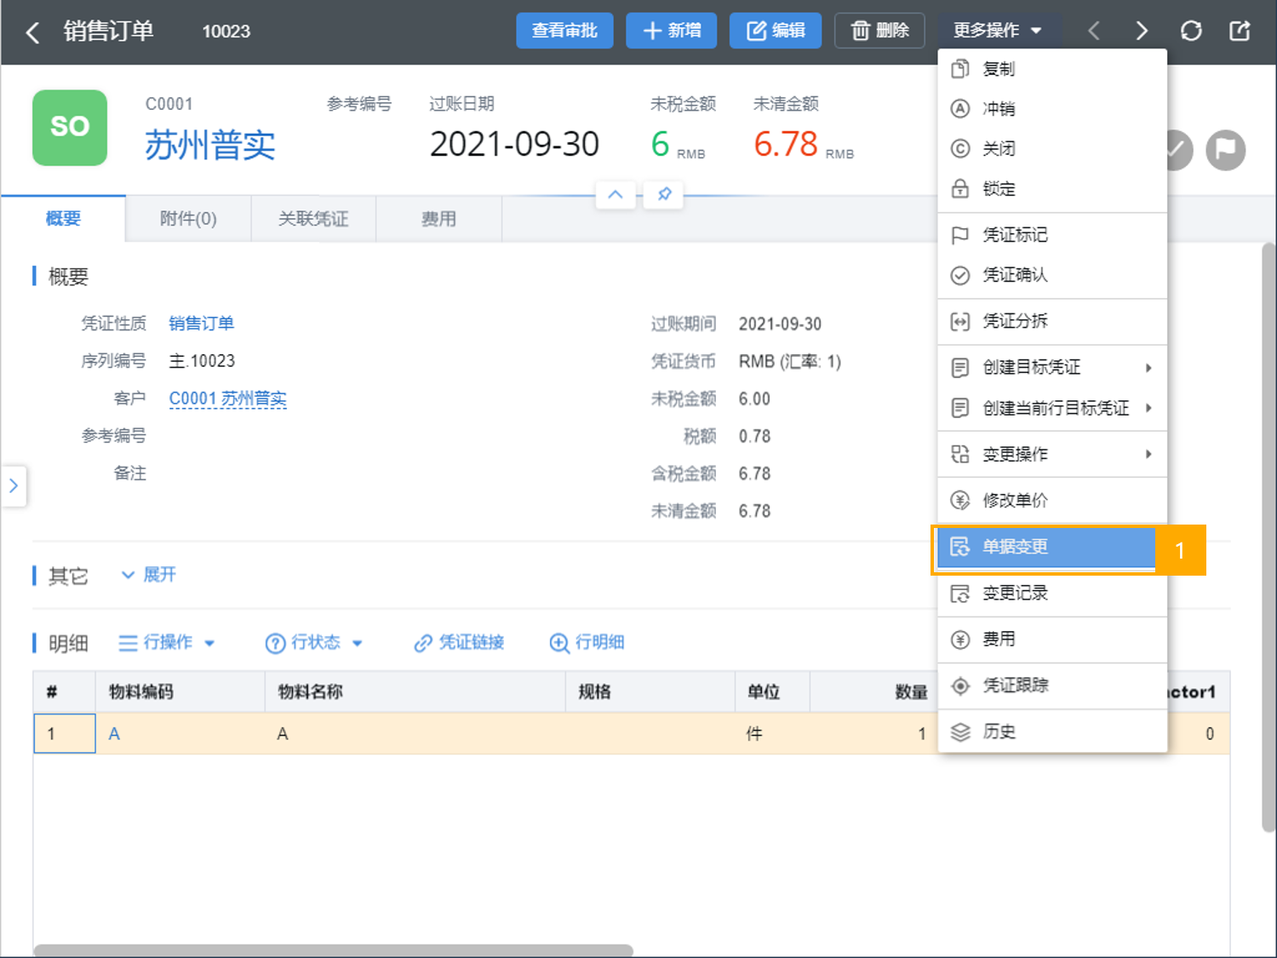Screen dimensions: 1277x958
Task: Go to previous record arrow in header
Action: coord(1094,32)
